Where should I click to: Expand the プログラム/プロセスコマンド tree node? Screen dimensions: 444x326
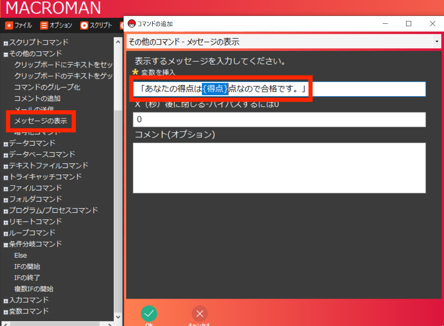point(6,211)
